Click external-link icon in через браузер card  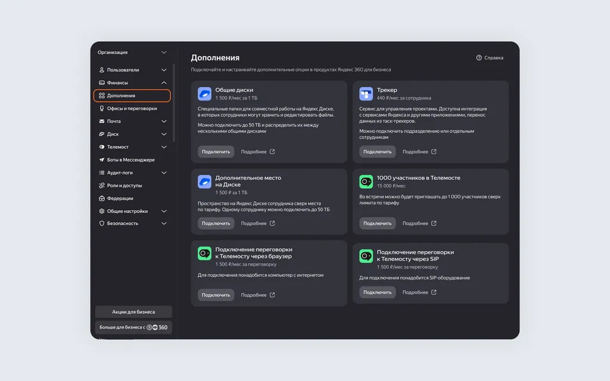pos(272,295)
